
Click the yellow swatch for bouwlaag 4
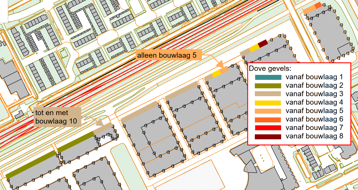268,103
